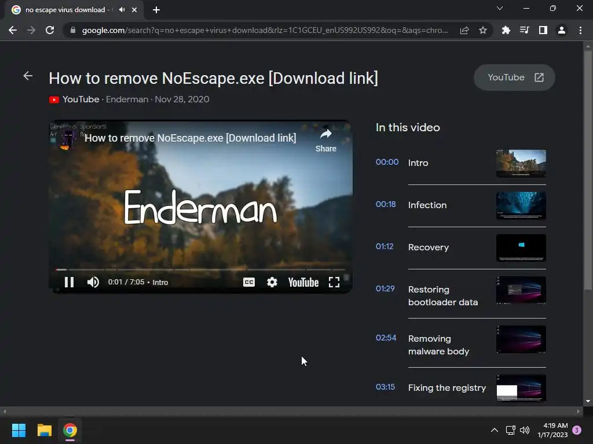Viewport: 593px width, 444px height.
Task: Reload the page
Action: click(x=50, y=30)
